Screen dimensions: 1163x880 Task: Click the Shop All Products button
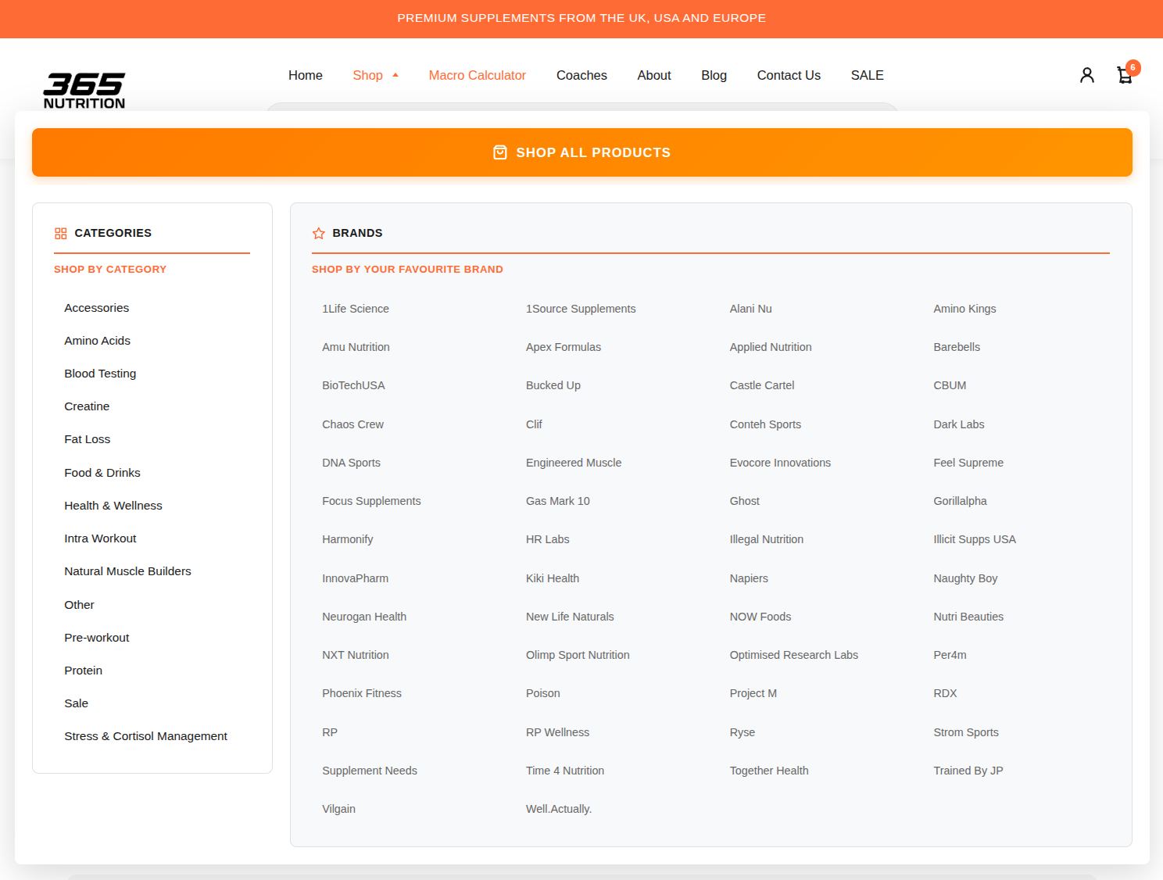tap(582, 152)
